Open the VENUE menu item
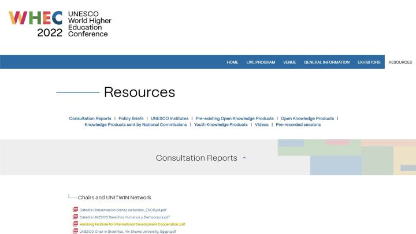This screenshot has height=234, width=416. (289, 62)
